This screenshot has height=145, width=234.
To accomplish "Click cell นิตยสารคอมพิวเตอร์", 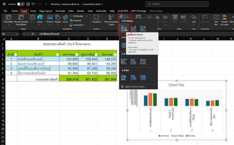I will pos(38,64).
